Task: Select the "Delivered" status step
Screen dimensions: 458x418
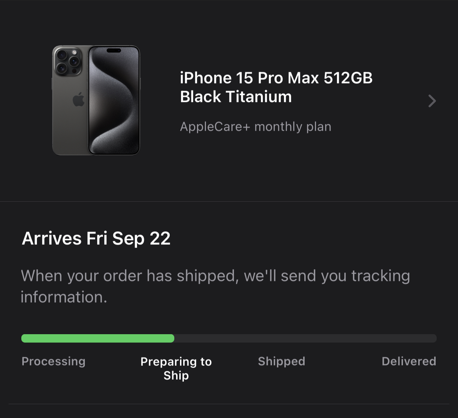Action: pos(409,361)
